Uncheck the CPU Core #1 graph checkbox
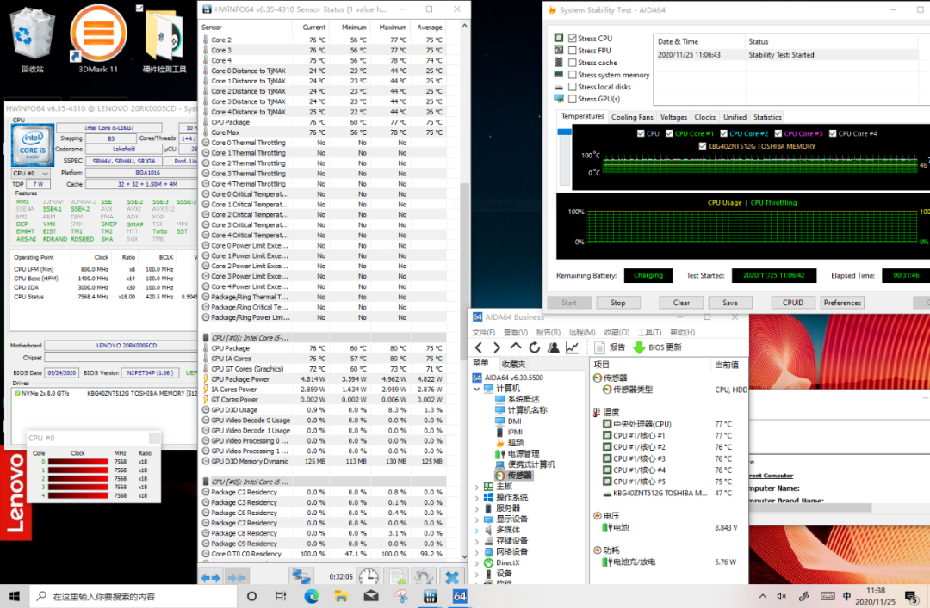 point(669,133)
